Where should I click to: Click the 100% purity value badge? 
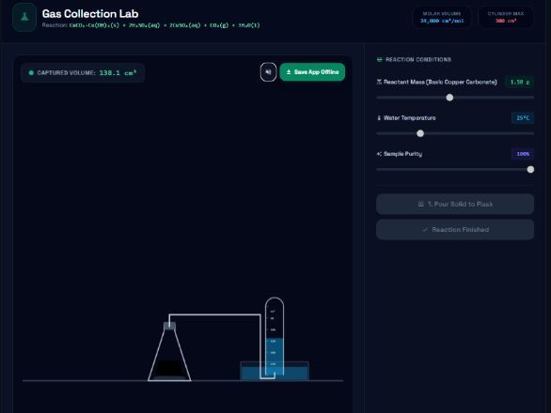[x=523, y=154]
